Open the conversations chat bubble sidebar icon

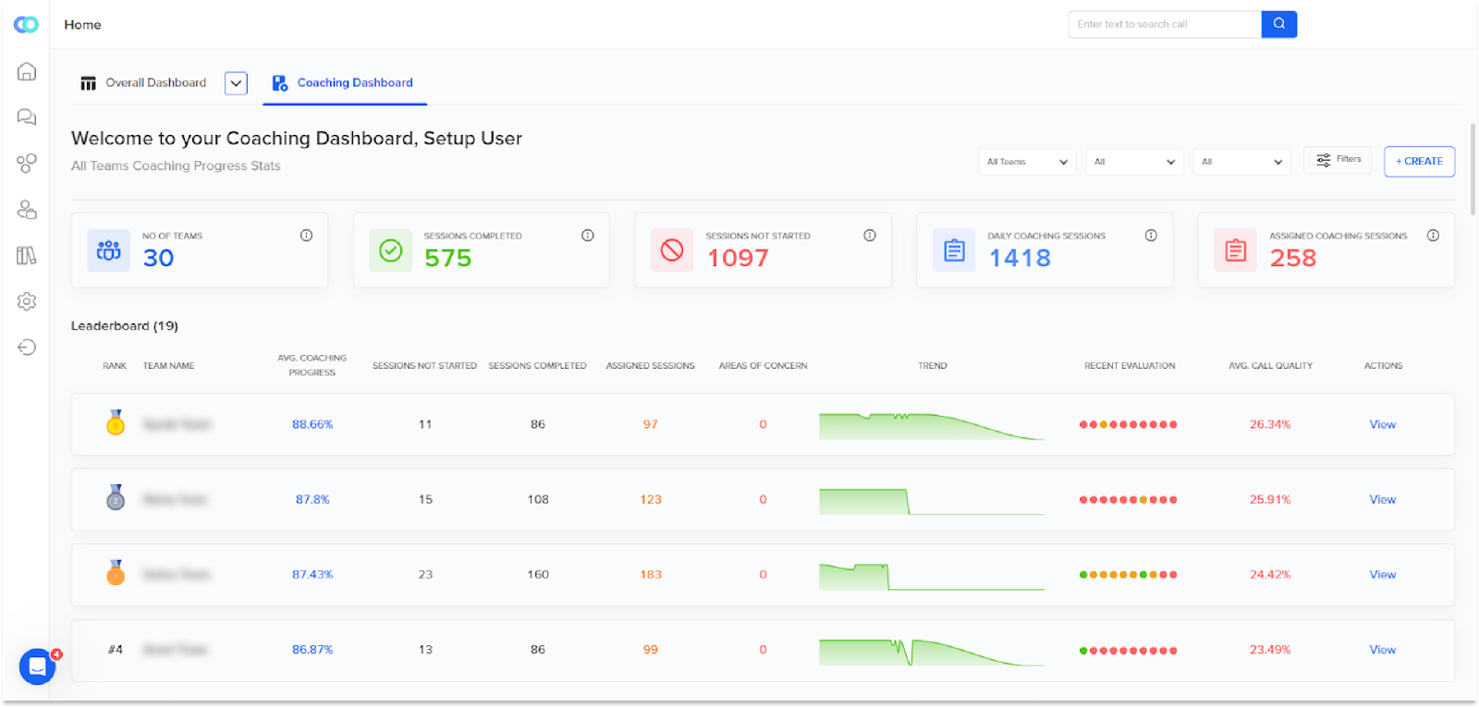(27, 116)
